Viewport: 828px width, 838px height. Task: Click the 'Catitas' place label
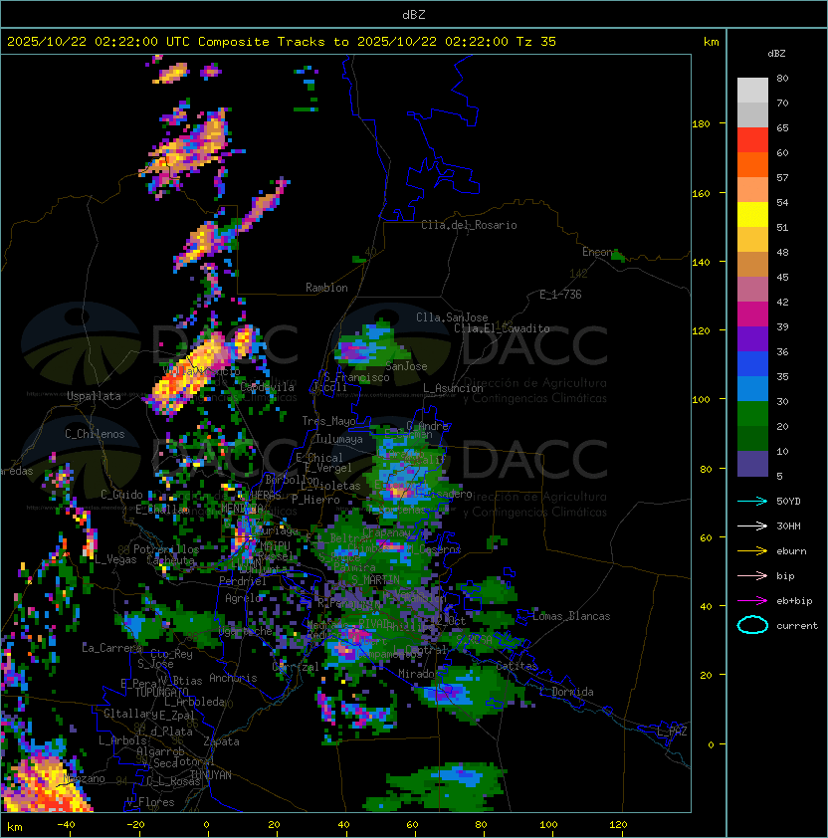pyautogui.click(x=517, y=666)
